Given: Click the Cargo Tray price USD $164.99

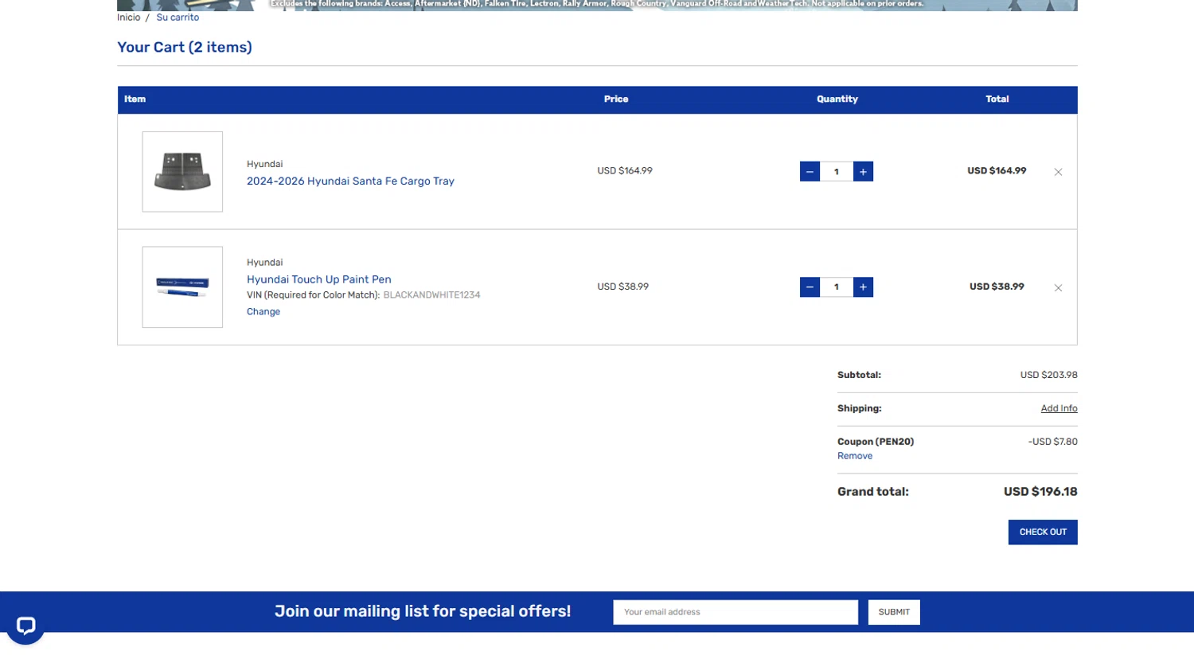Looking at the screenshot, I should coord(625,171).
